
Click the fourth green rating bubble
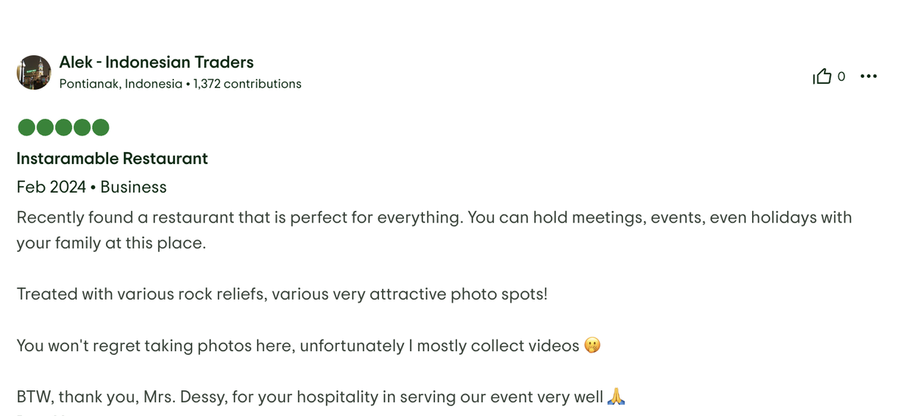click(x=82, y=127)
